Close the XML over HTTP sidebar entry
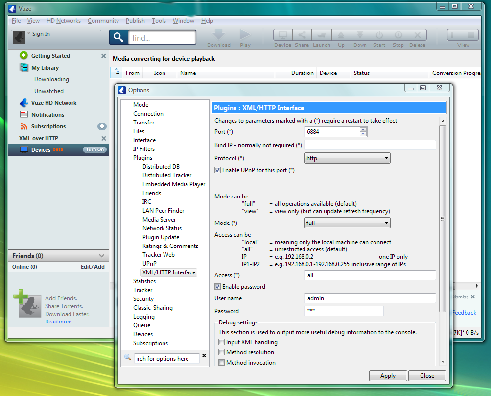 [x=103, y=138]
